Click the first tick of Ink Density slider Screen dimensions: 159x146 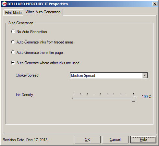point(74,94)
